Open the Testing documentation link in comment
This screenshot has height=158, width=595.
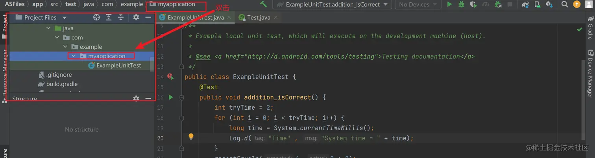421,56
